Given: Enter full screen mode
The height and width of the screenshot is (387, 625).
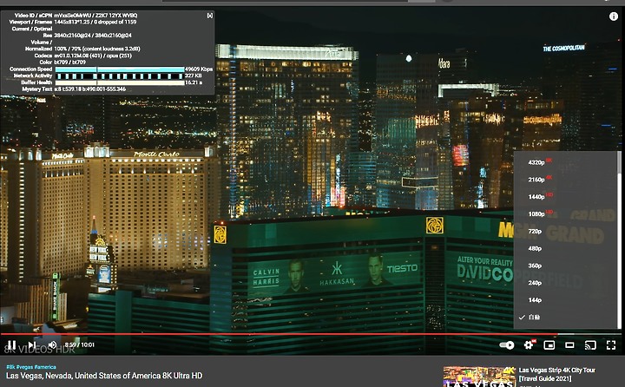Looking at the screenshot, I should click(611, 345).
